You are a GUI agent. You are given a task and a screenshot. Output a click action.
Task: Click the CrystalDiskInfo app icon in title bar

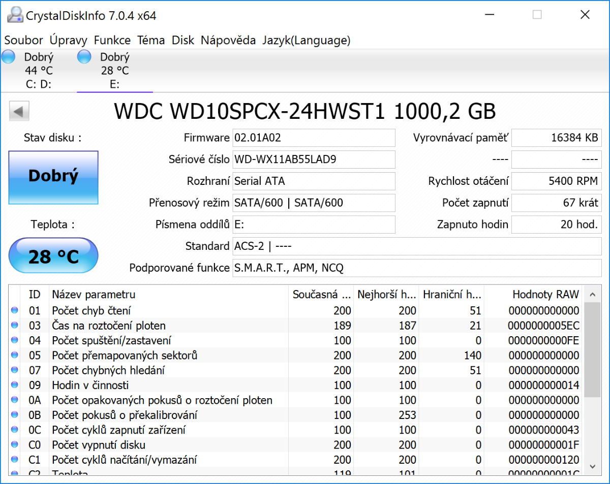(x=15, y=15)
